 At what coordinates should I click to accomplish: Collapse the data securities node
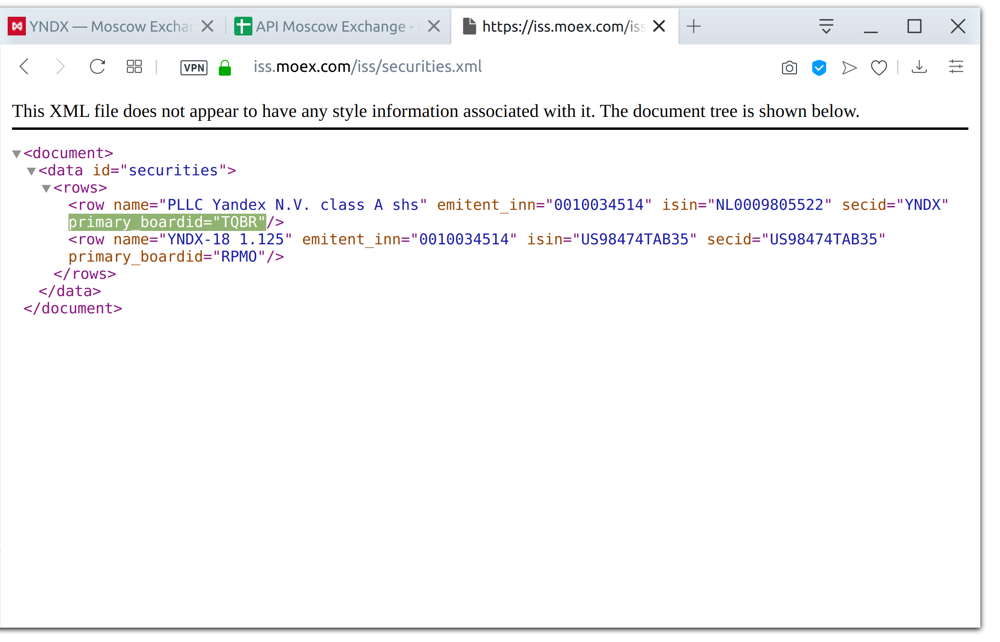(32, 171)
